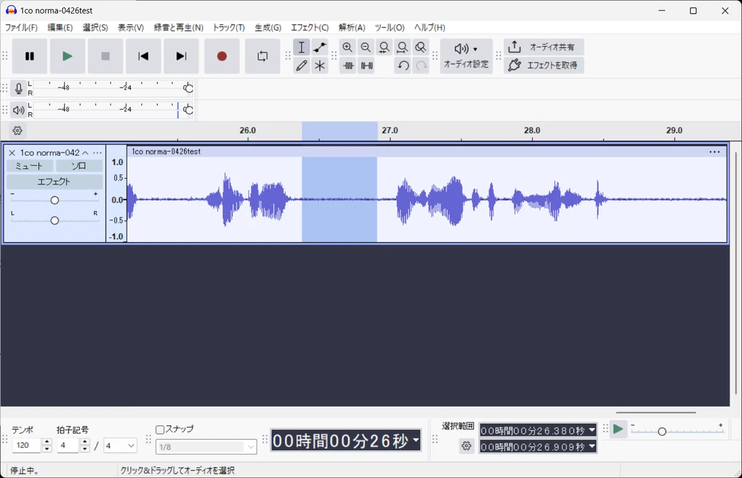Click the tempo 120 input field

pyautogui.click(x=27, y=445)
